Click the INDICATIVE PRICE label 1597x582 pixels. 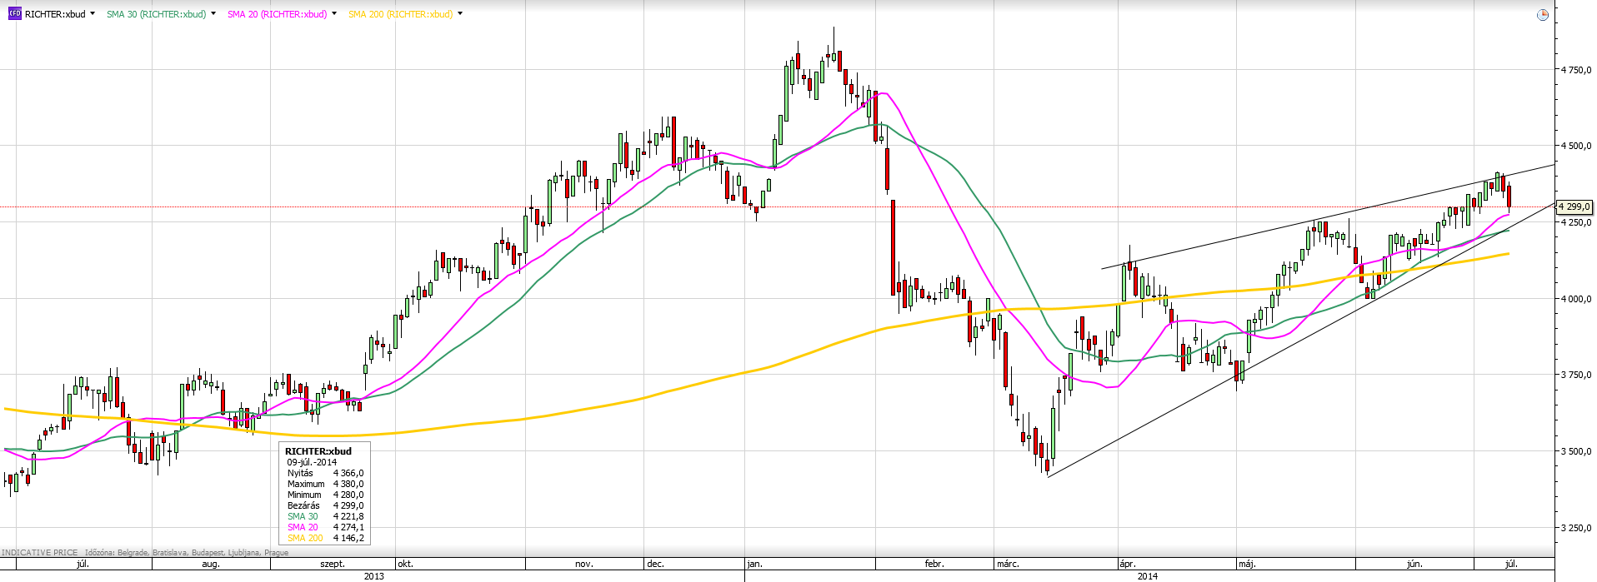coord(40,552)
